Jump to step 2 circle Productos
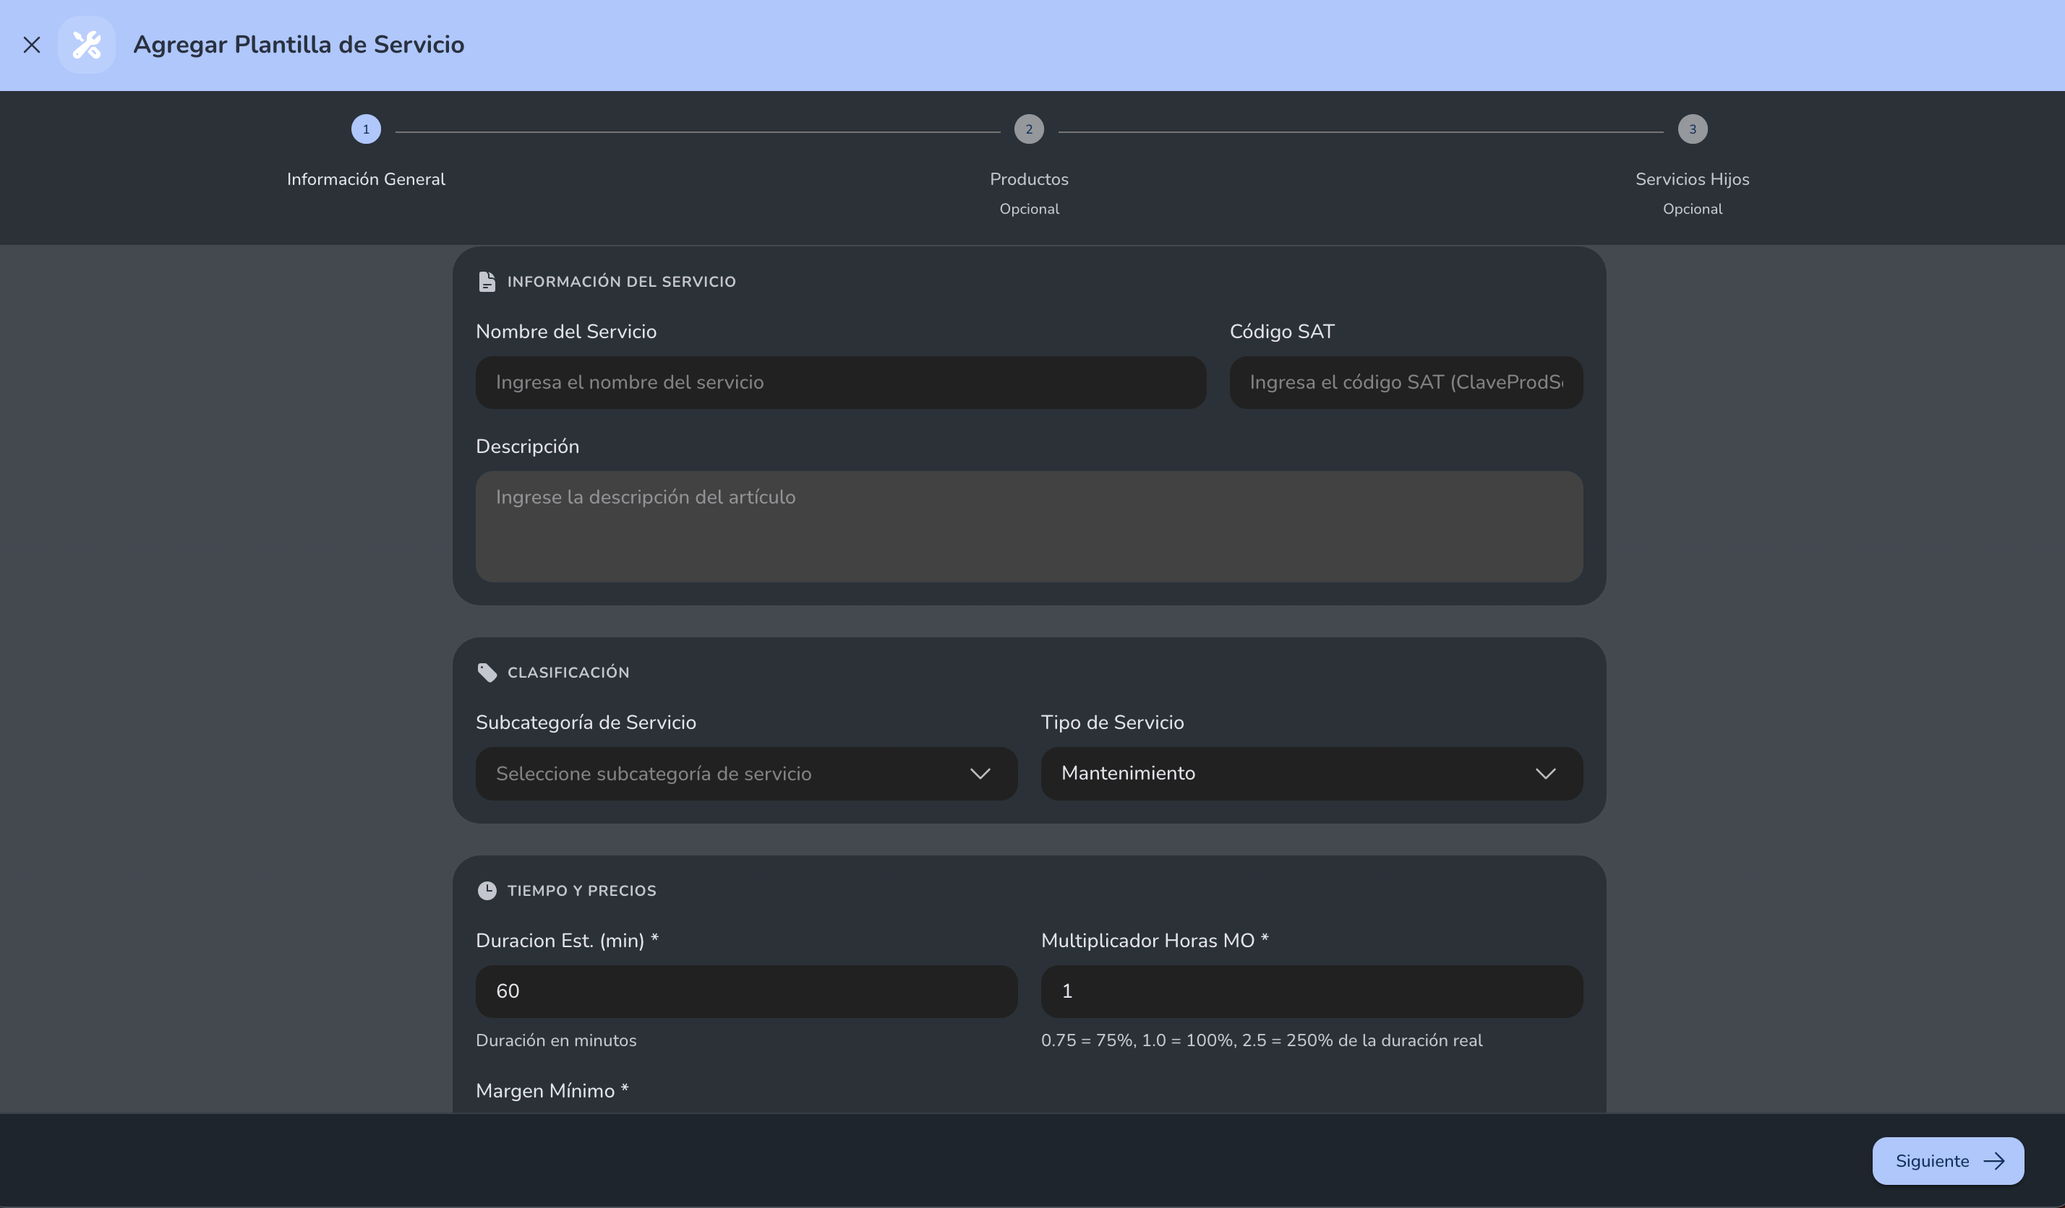The width and height of the screenshot is (2065, 1208). click(1028, 129)
